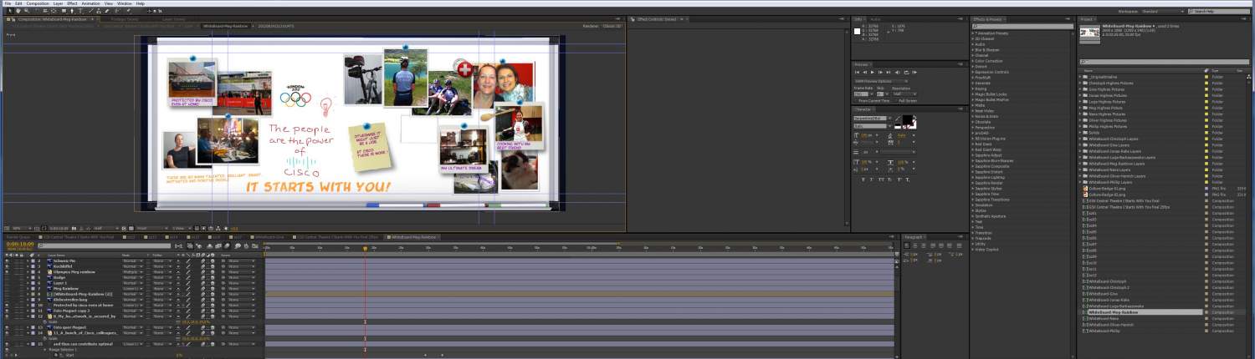Viewport: 1255px width, 359px height.
Task: Open the Window menu
Action: click(x=124, y=3)
